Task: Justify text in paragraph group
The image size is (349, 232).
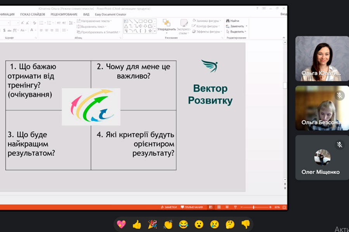Action: click(x=57, y=30)
